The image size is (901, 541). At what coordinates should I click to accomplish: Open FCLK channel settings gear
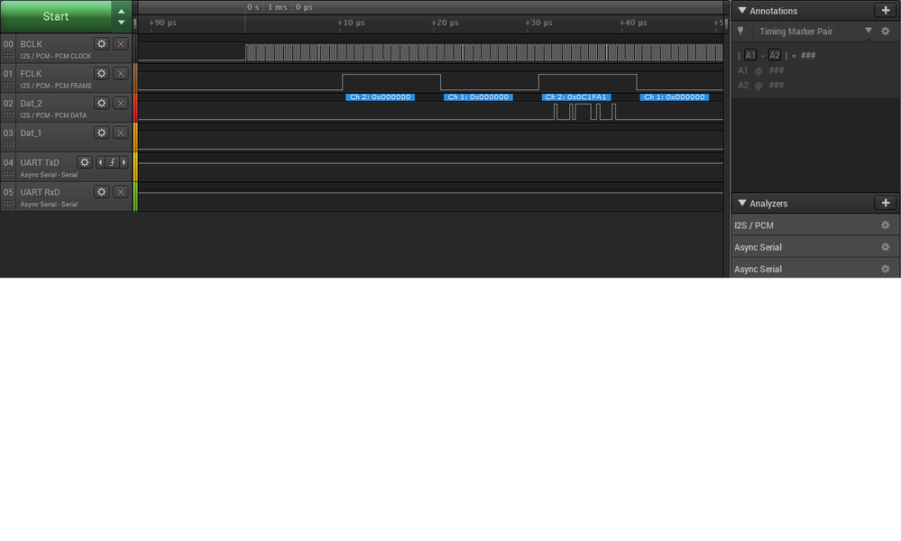102,74
